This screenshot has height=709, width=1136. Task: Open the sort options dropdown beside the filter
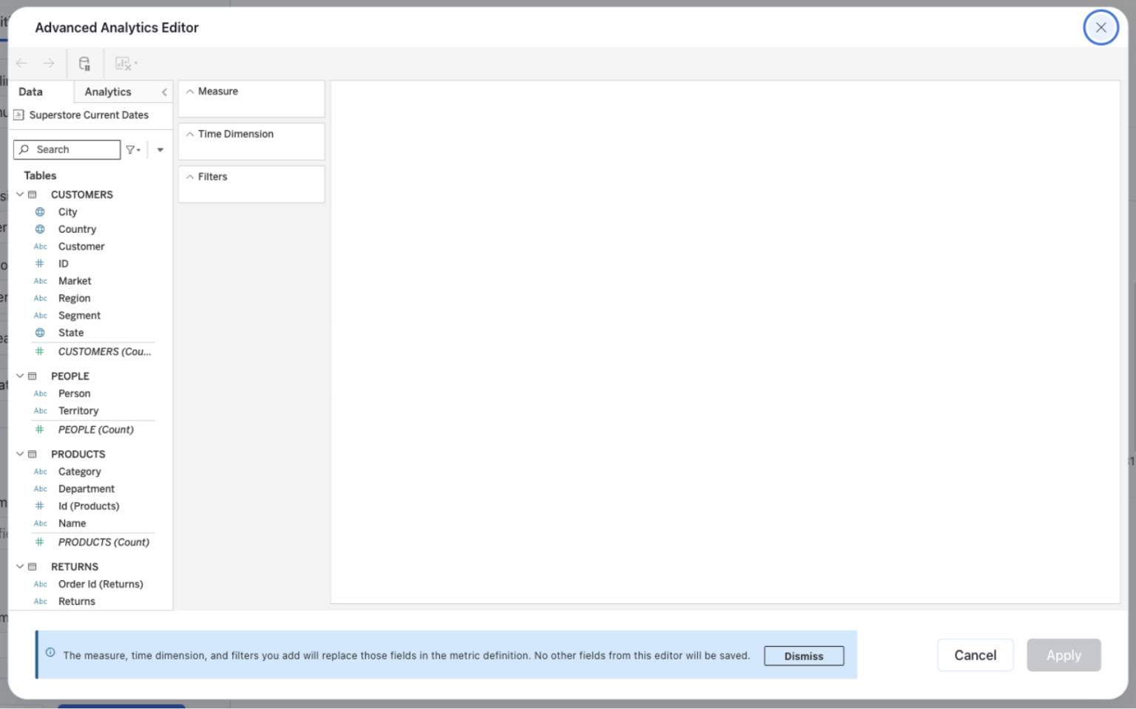160,149
